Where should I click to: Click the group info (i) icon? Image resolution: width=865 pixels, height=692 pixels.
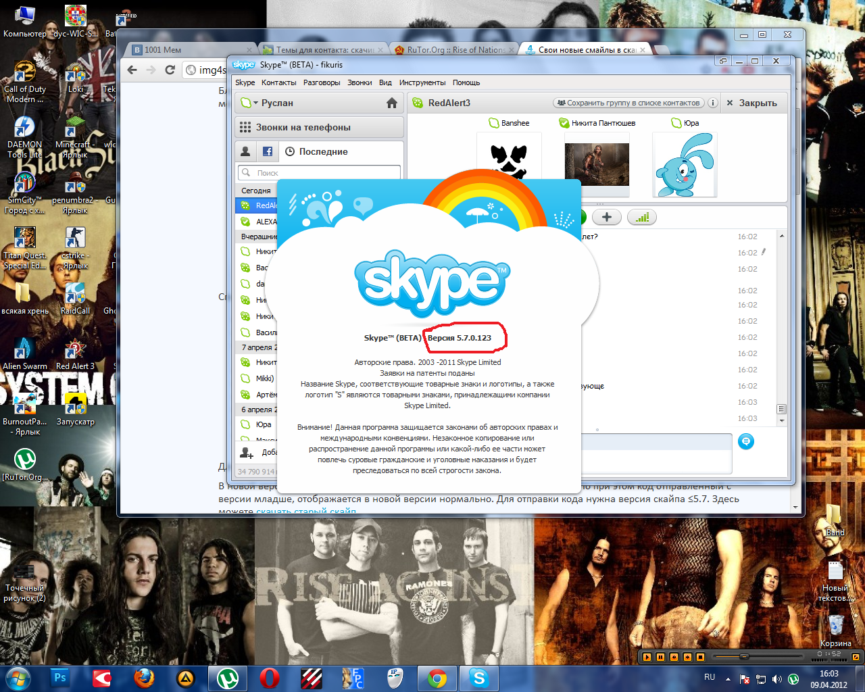coord(712,103)
